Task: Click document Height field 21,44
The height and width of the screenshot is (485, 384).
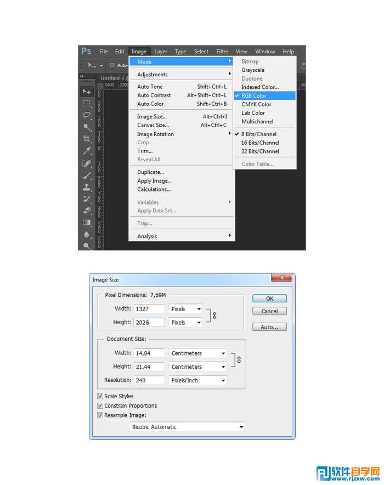Action: 149,367
